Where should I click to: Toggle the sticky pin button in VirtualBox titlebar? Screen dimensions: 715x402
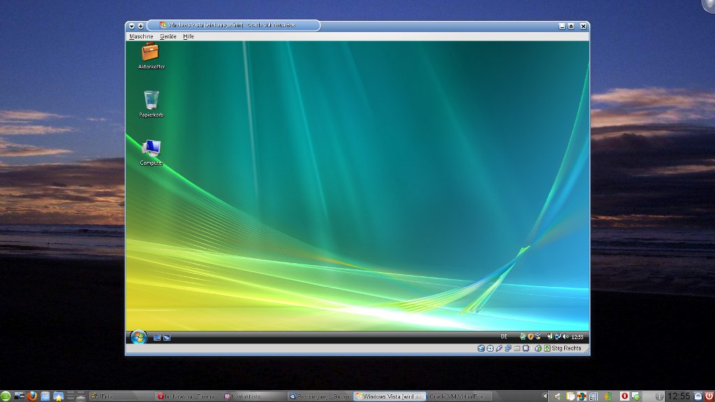(140, 26)
